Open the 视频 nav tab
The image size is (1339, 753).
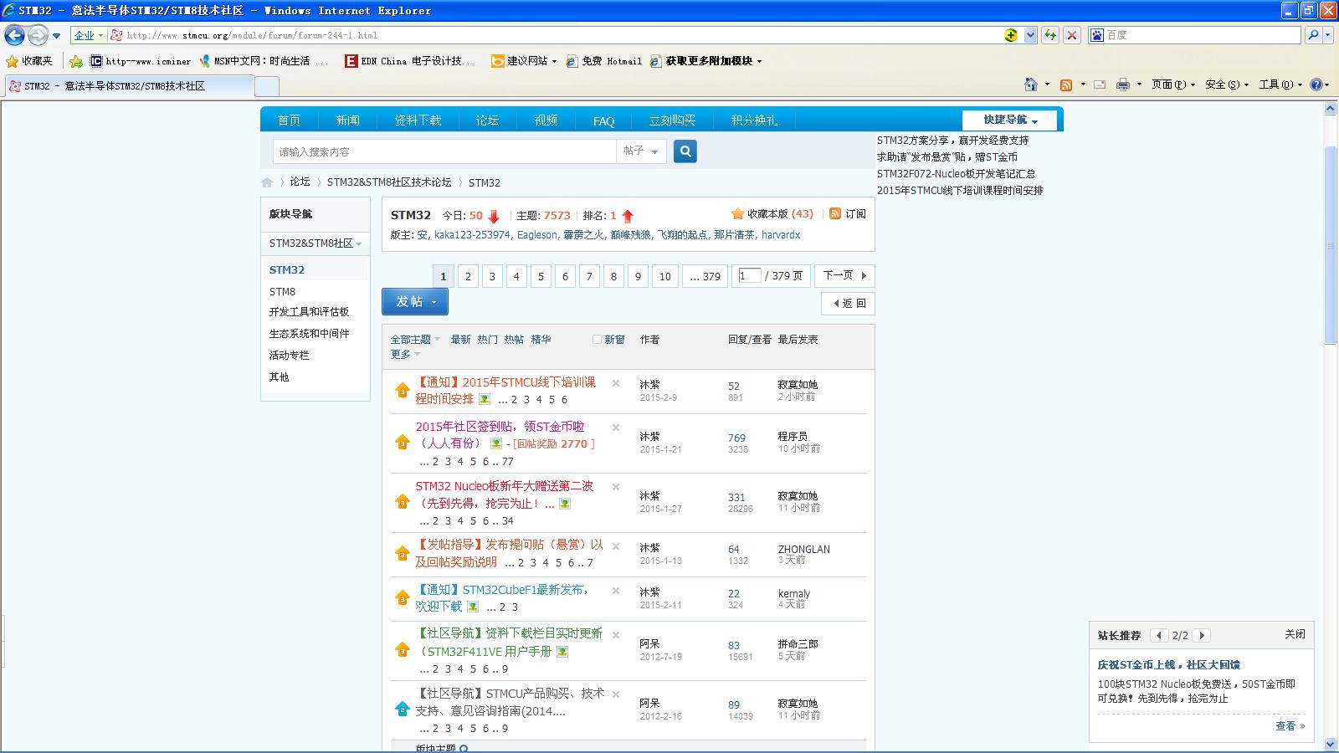point(546,120)
